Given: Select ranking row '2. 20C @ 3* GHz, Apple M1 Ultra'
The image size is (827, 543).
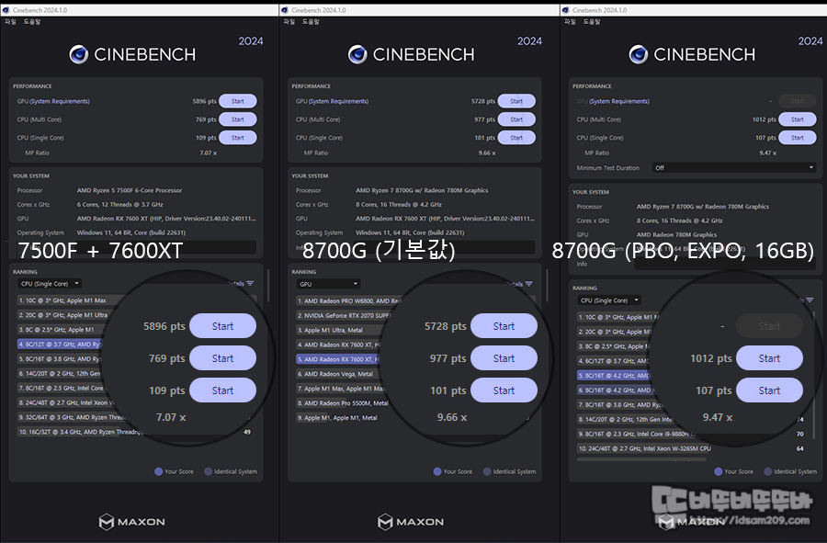Looking at the screenshot, I should (63, 315).
